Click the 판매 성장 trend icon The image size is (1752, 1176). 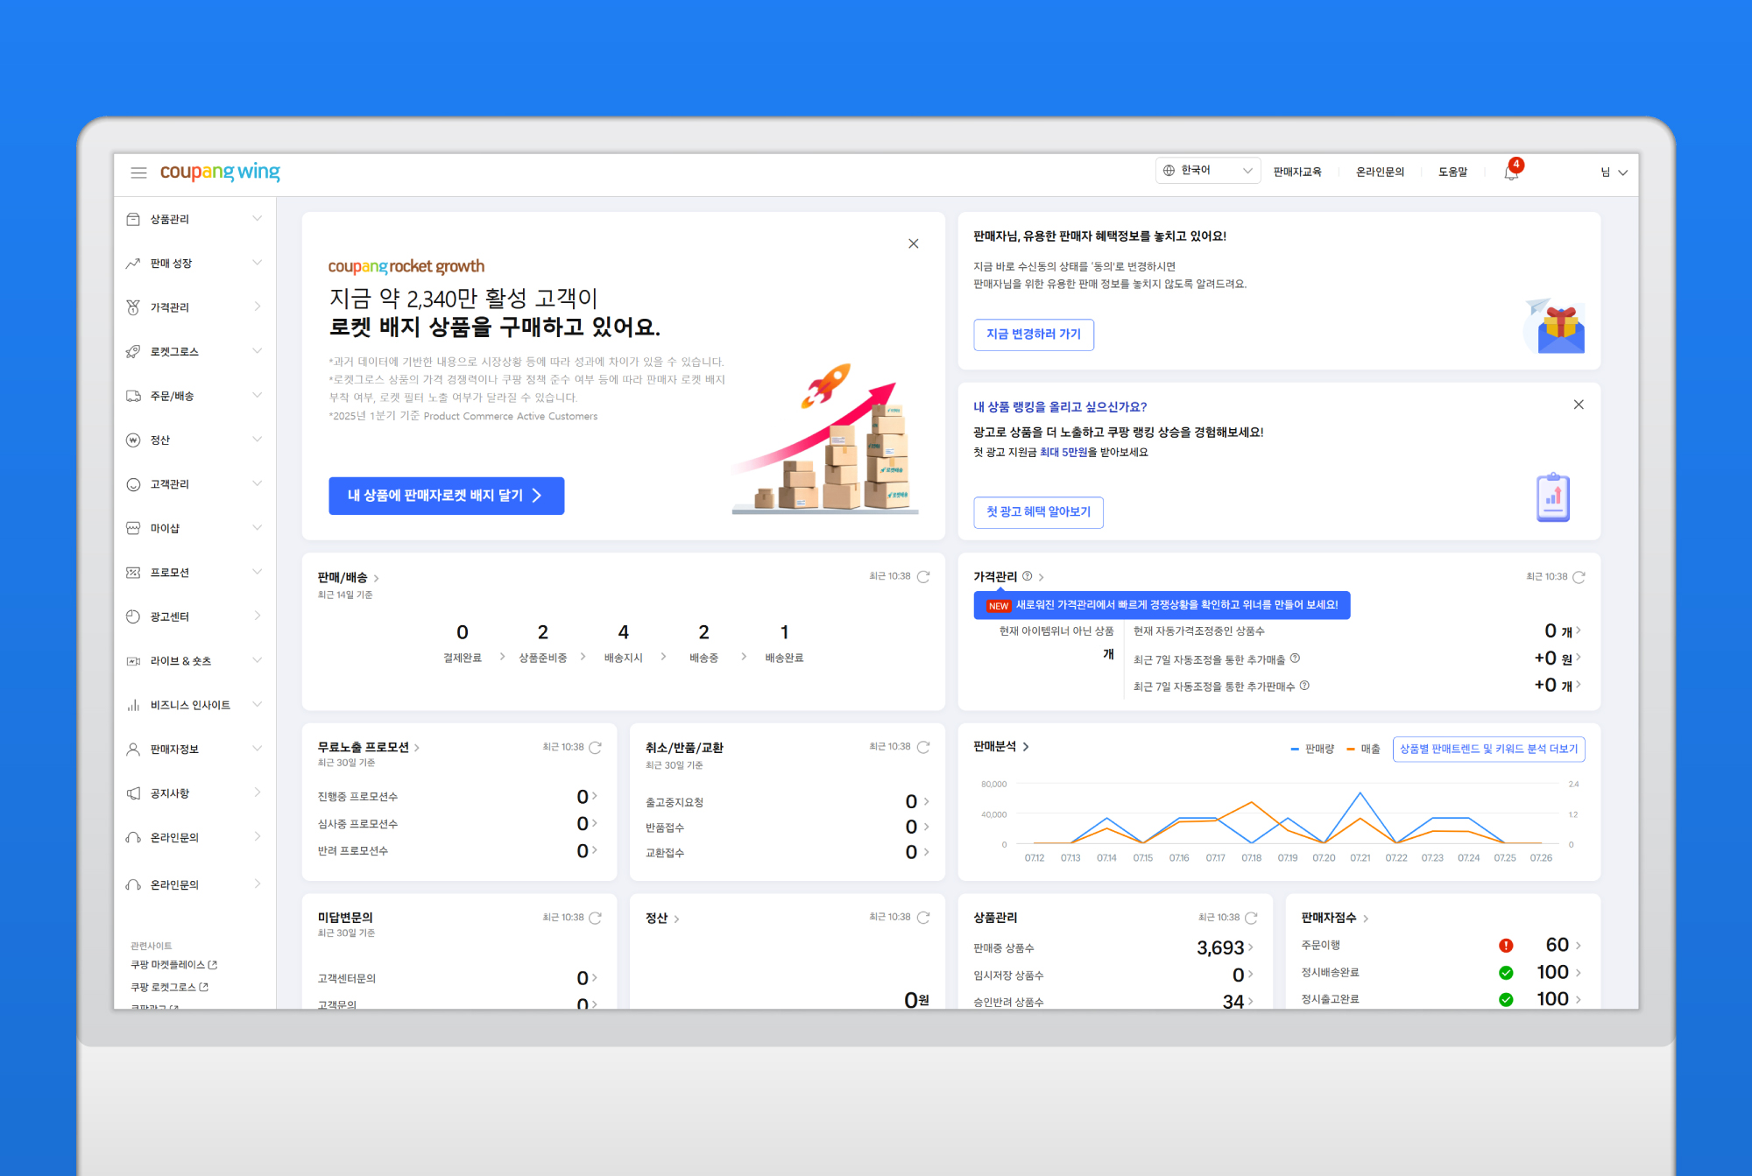(x=133, y=263)
